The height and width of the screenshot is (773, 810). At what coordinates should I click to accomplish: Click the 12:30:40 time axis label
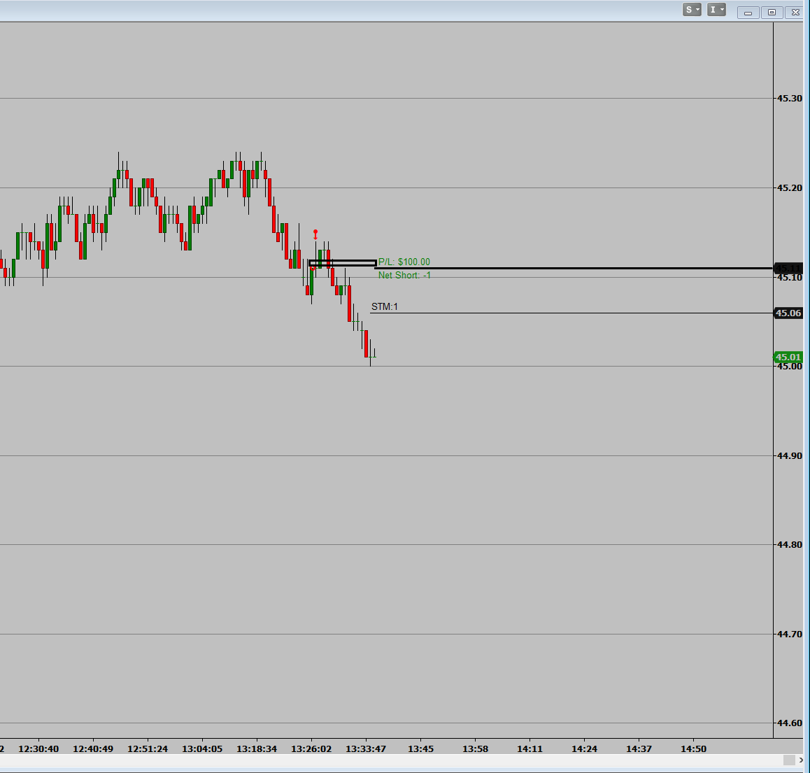[38, 749]
